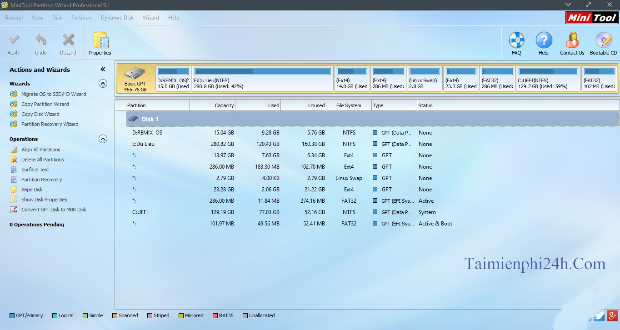Image resolution: width=620 pixels, height=330 pixels.
Task: Select Linux Swap block in disk map
Action: pyautogui.click(x=425, y=79)
